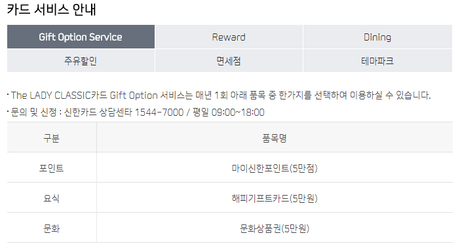Switch to the Reward tab
The image size is (460, 248).
[x=229, y=37]
